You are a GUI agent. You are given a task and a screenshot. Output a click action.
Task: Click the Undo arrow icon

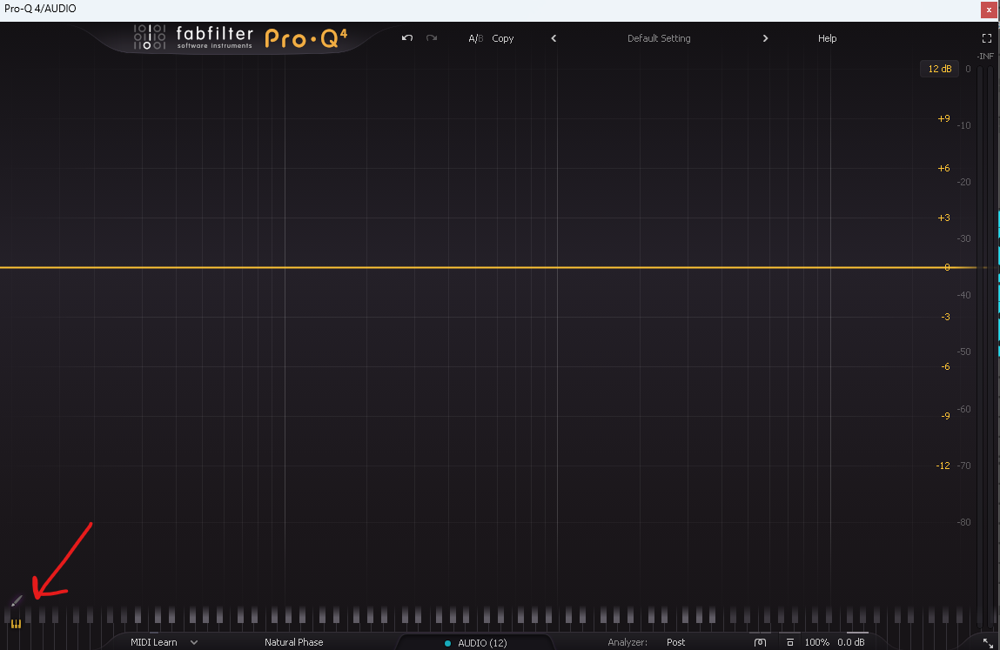click(406, 38)
